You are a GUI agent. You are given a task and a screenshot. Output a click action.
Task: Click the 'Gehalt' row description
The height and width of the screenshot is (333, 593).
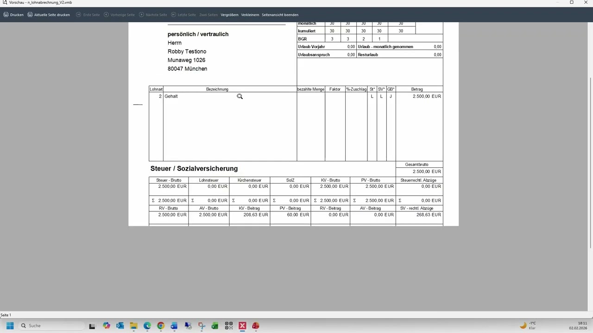click(x=171, y=96)
